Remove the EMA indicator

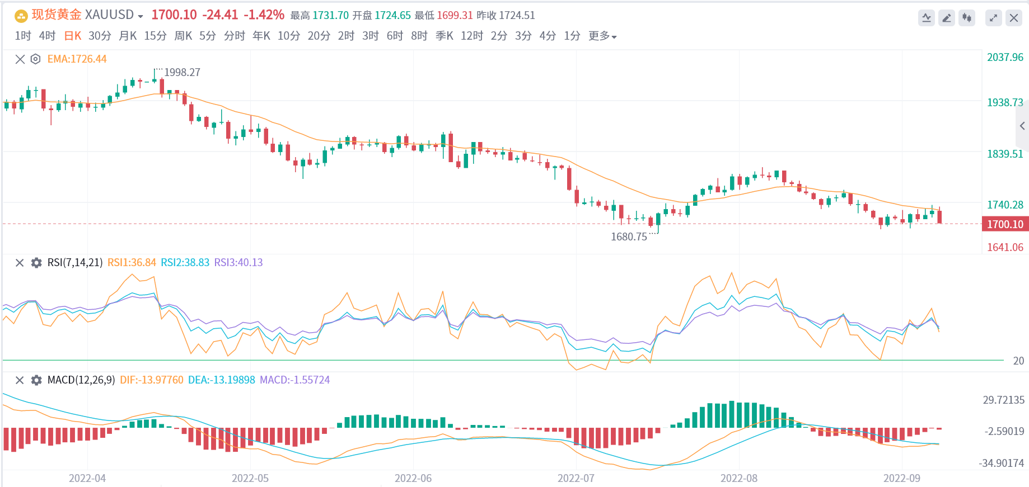[20, 59]
